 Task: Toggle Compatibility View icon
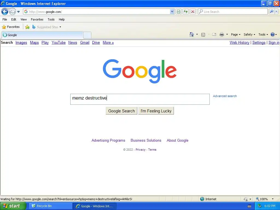(x=179, y=11)
